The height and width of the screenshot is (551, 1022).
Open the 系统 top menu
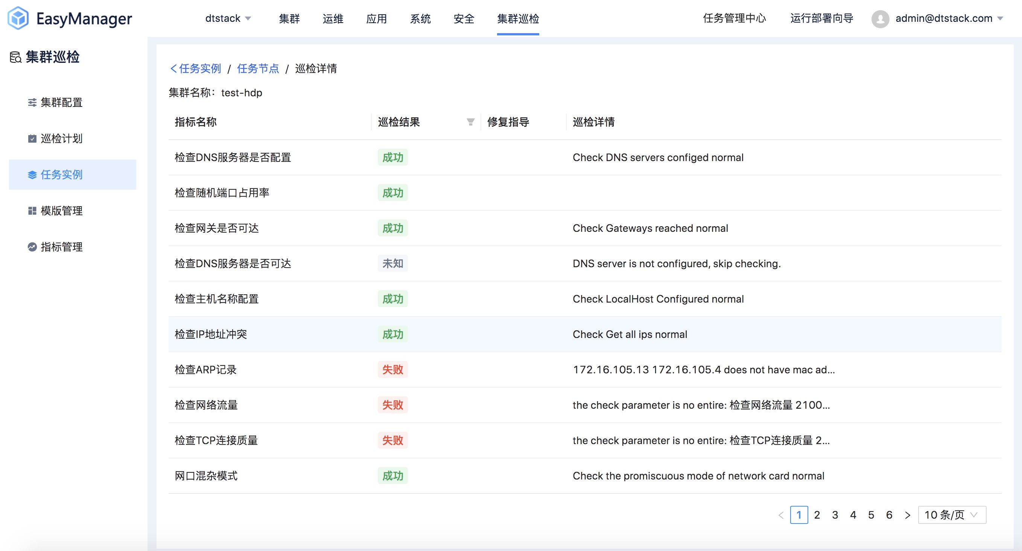tap(420, 19)
